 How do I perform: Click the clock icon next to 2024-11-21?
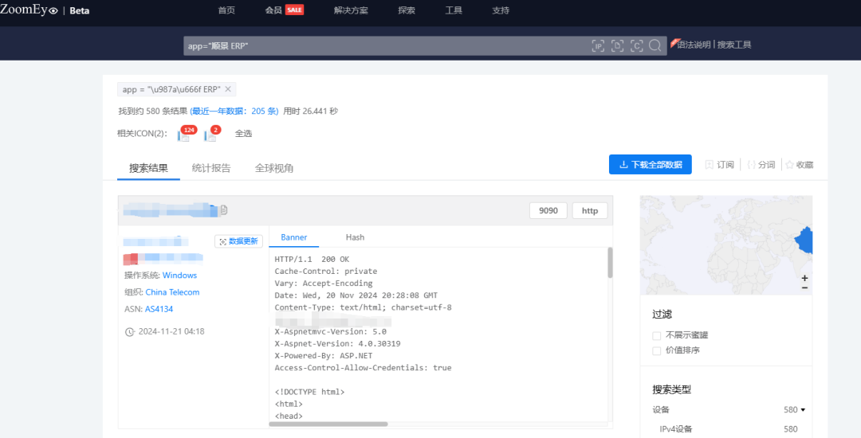(130, 331)
